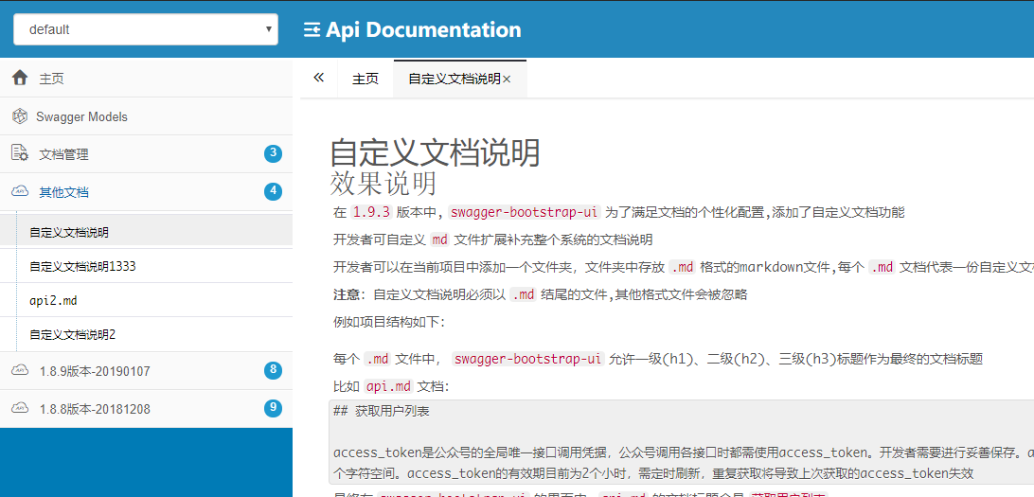The image size is (1034, 497).
Task: Click the cloud icon beside 1.8.9版本-20190107
Action: (20, 371)
